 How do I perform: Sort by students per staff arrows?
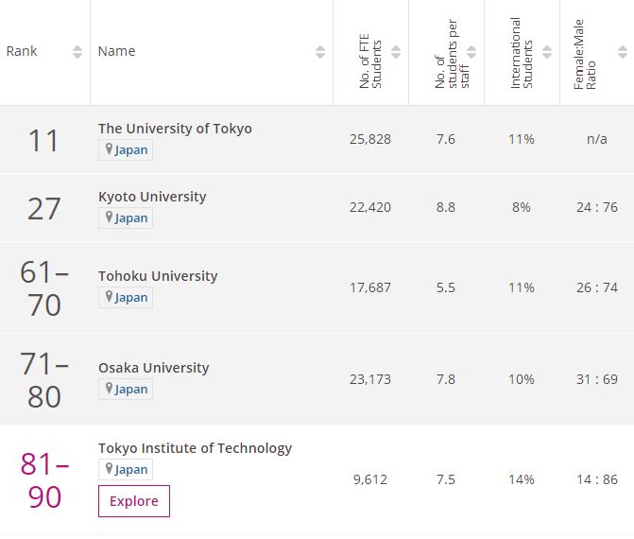471,52
